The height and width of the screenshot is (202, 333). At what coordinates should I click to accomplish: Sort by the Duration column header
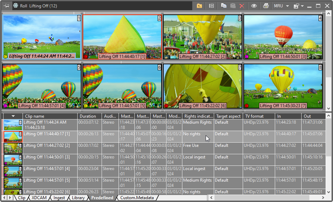(x=88, y=116)
